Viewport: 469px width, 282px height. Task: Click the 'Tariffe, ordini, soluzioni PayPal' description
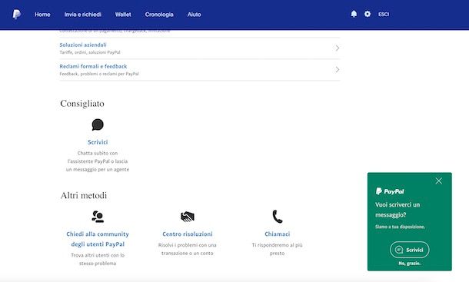pyautogui.click(x=90, y=52)
